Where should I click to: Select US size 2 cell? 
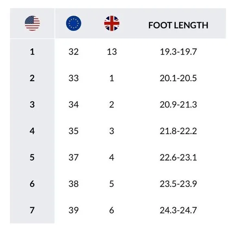32,78
